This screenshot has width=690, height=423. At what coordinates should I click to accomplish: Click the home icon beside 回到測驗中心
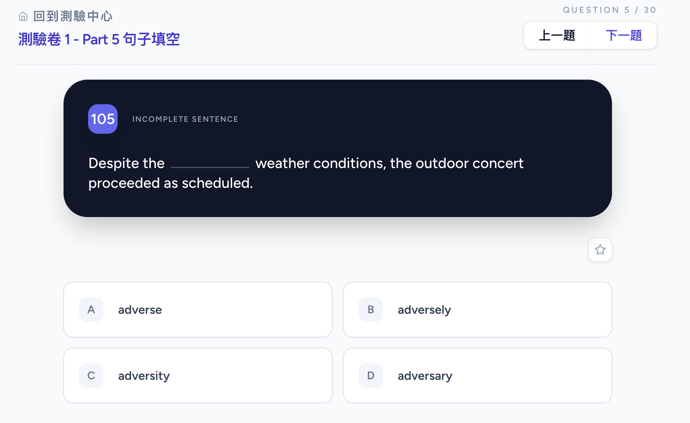click(x=23, y=16)
